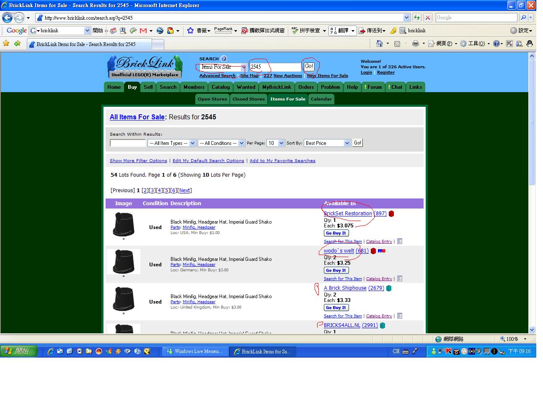Switch to the Open Stores sub-tab
Viewport: 543px width, 407px height.
click(212, 99)
